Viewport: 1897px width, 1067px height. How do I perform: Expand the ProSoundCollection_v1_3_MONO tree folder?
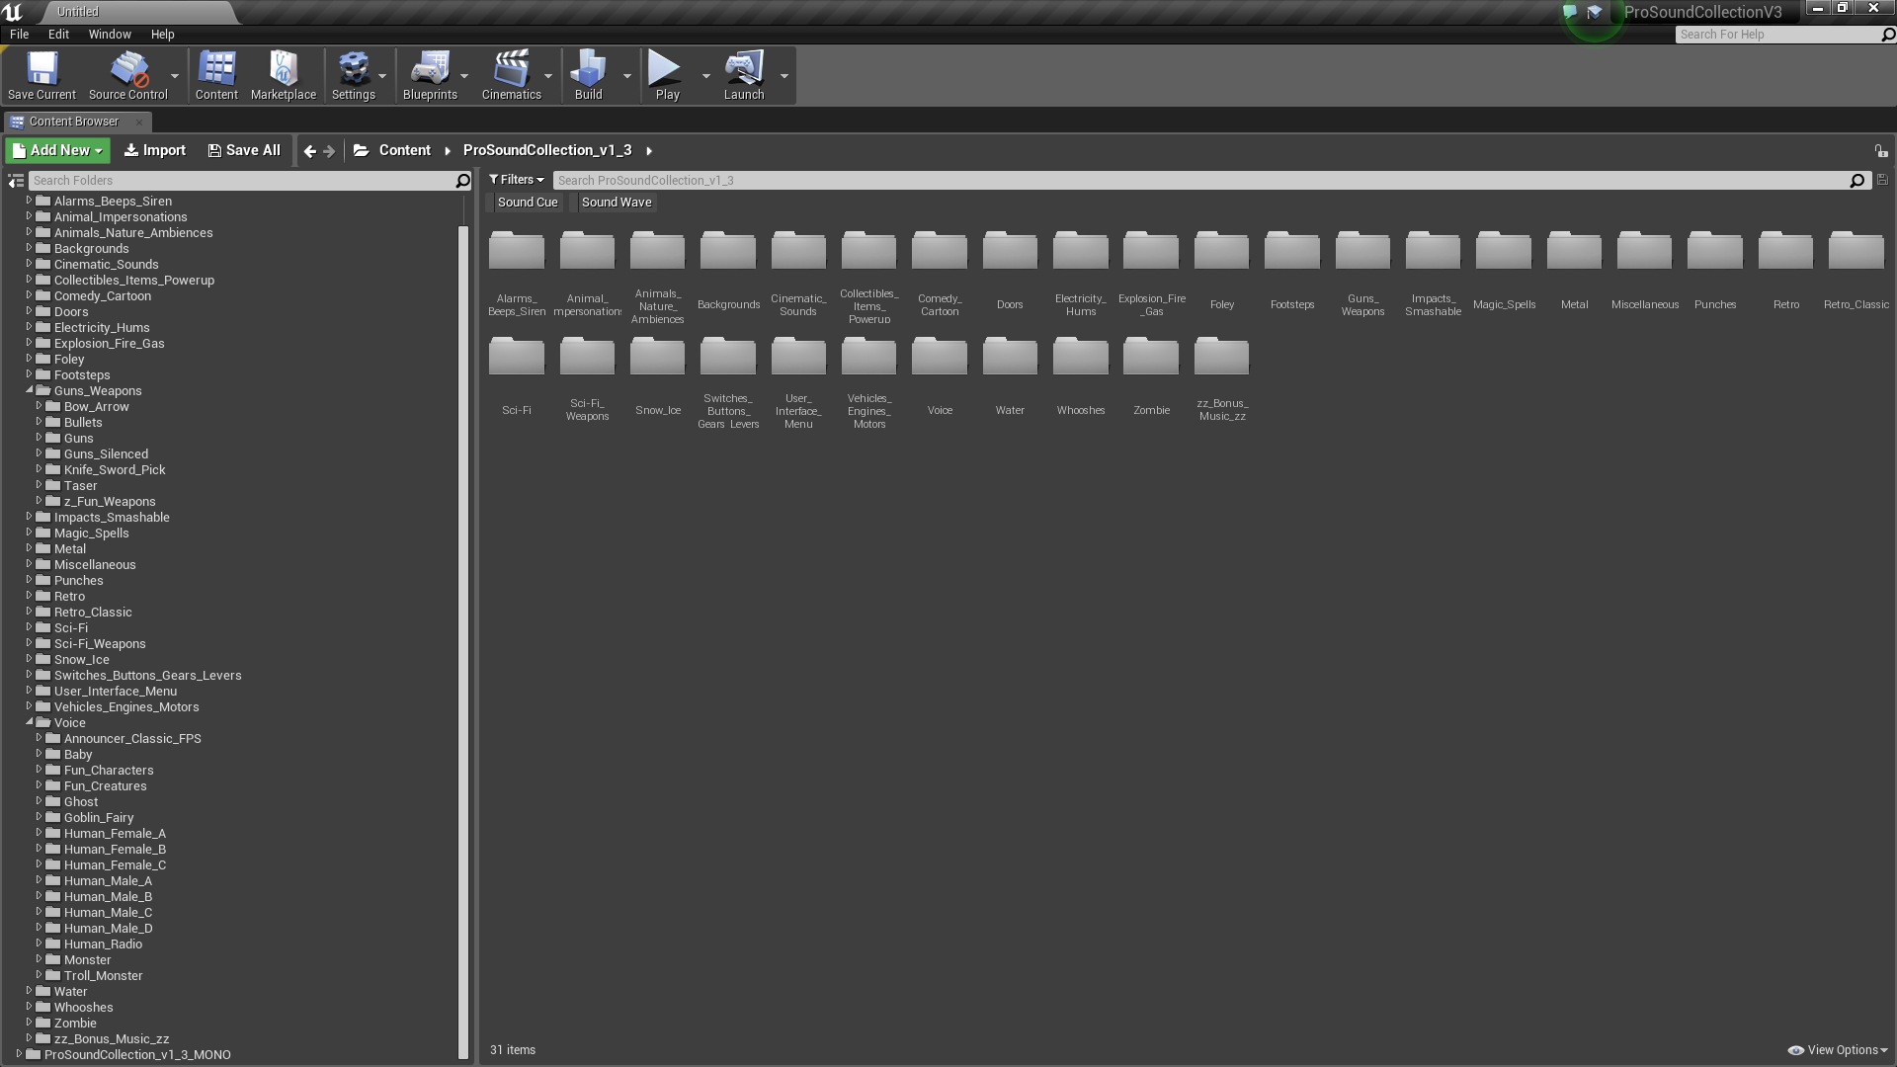pos(20,1054)
